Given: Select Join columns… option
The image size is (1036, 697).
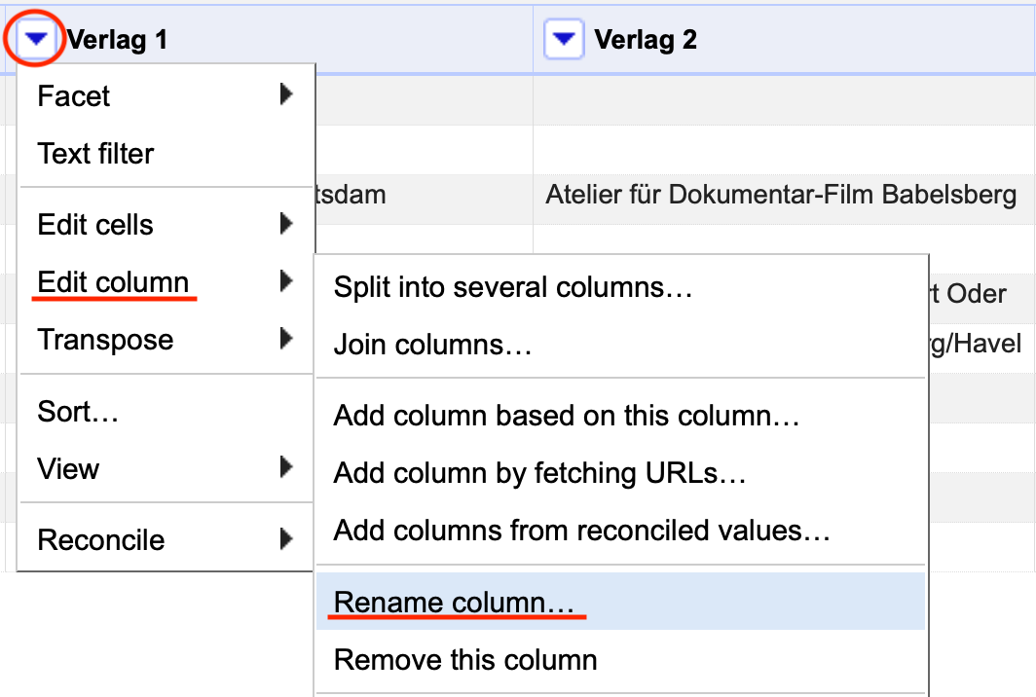Looking at the screenshot, I should pyautogui.click(x=432, y=346).
